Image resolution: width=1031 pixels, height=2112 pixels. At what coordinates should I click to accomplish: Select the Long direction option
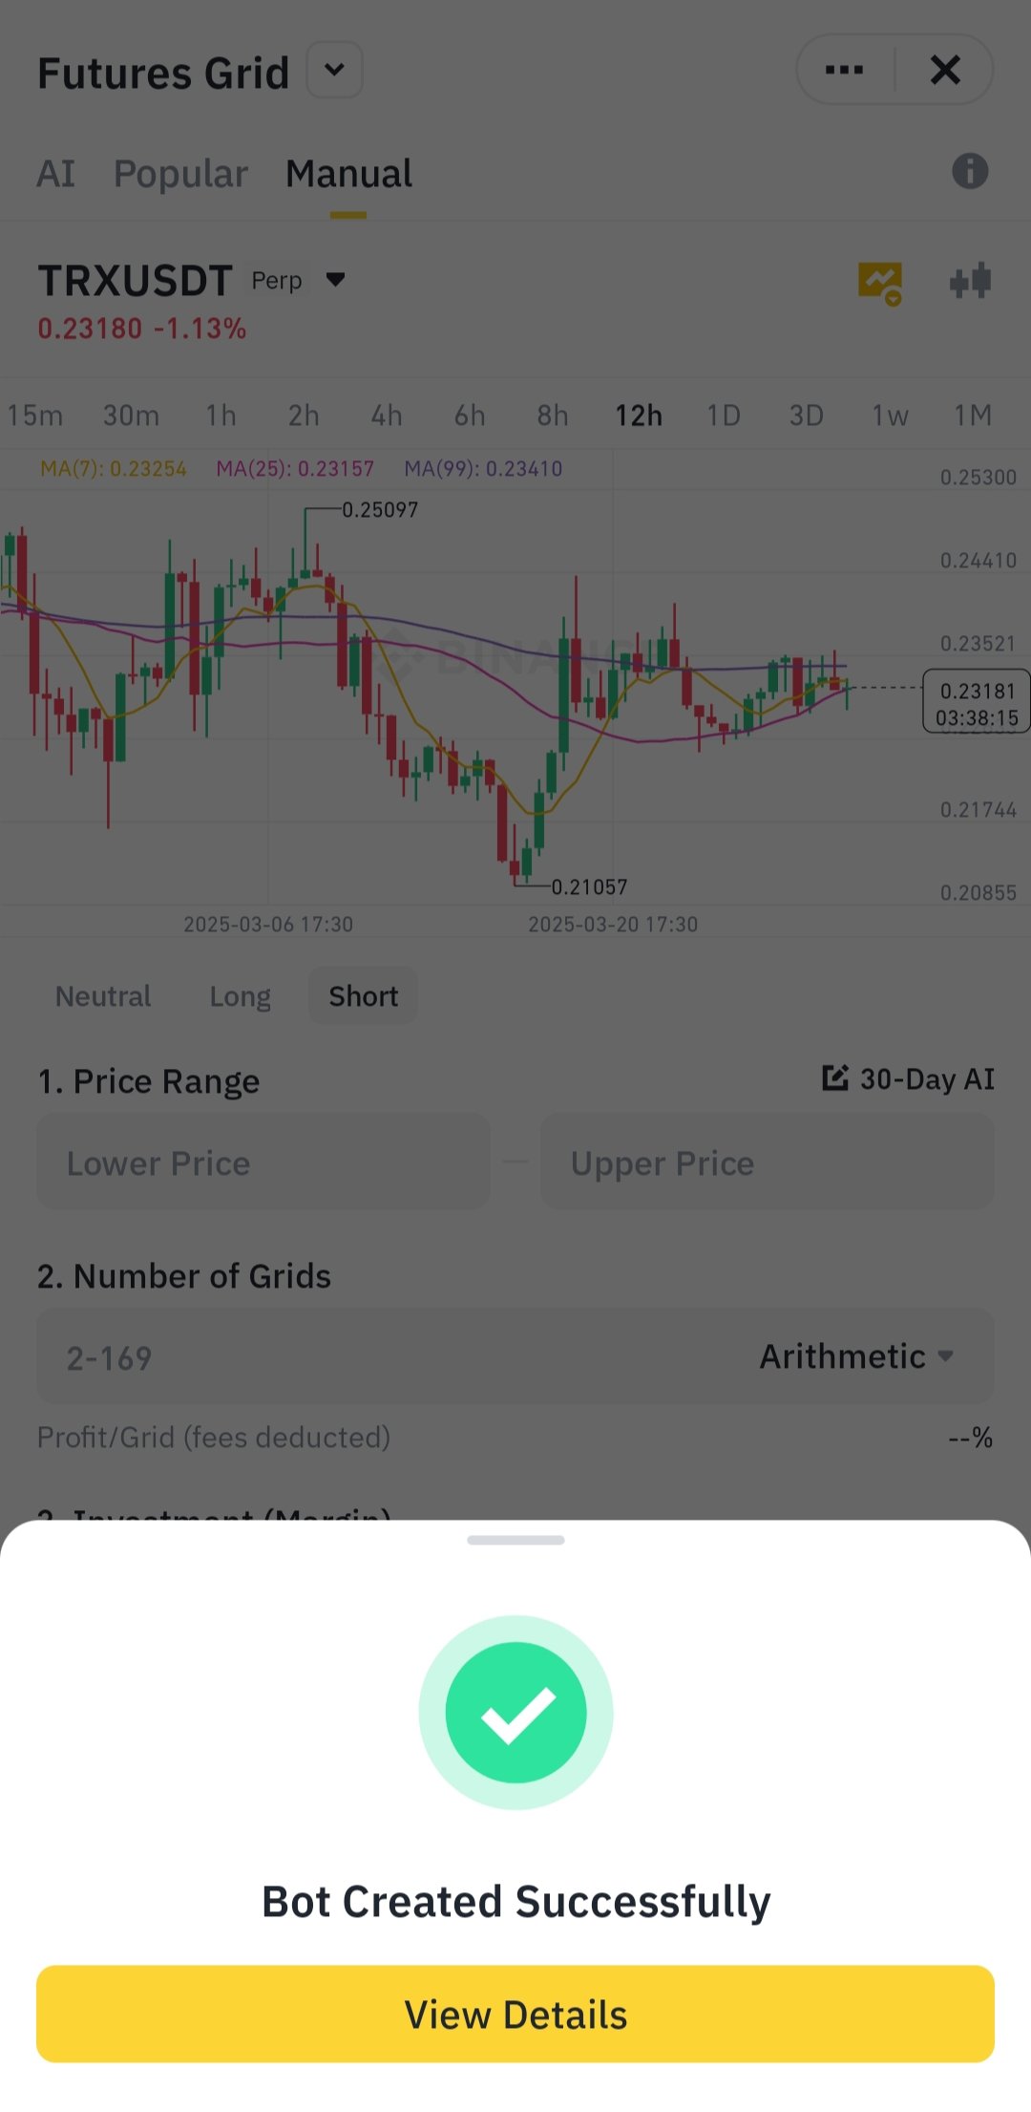point(240,996)
